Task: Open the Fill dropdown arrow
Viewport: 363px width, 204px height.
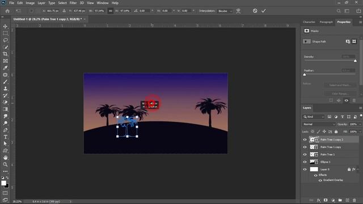Action: coord(360,131)
